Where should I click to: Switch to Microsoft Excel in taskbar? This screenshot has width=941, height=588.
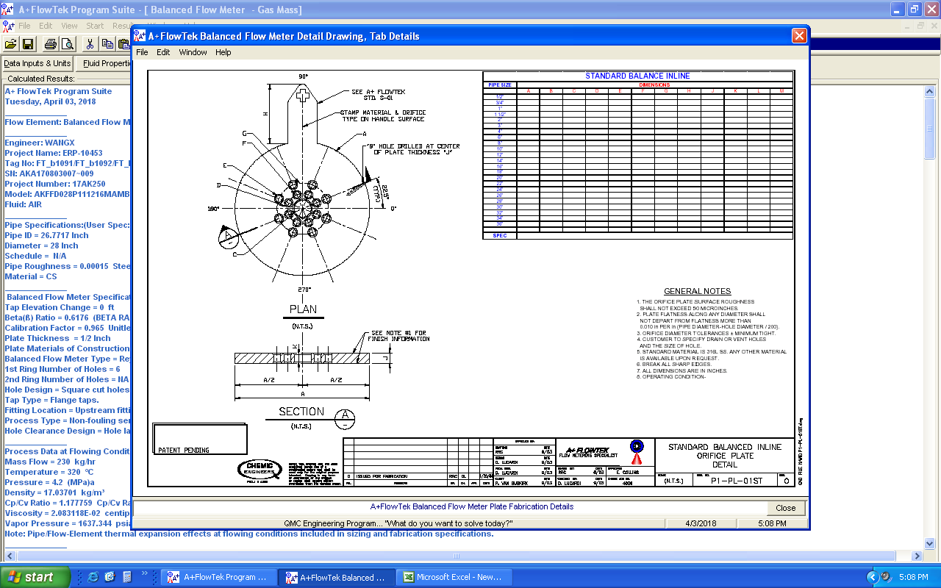(x=451, y=577)
